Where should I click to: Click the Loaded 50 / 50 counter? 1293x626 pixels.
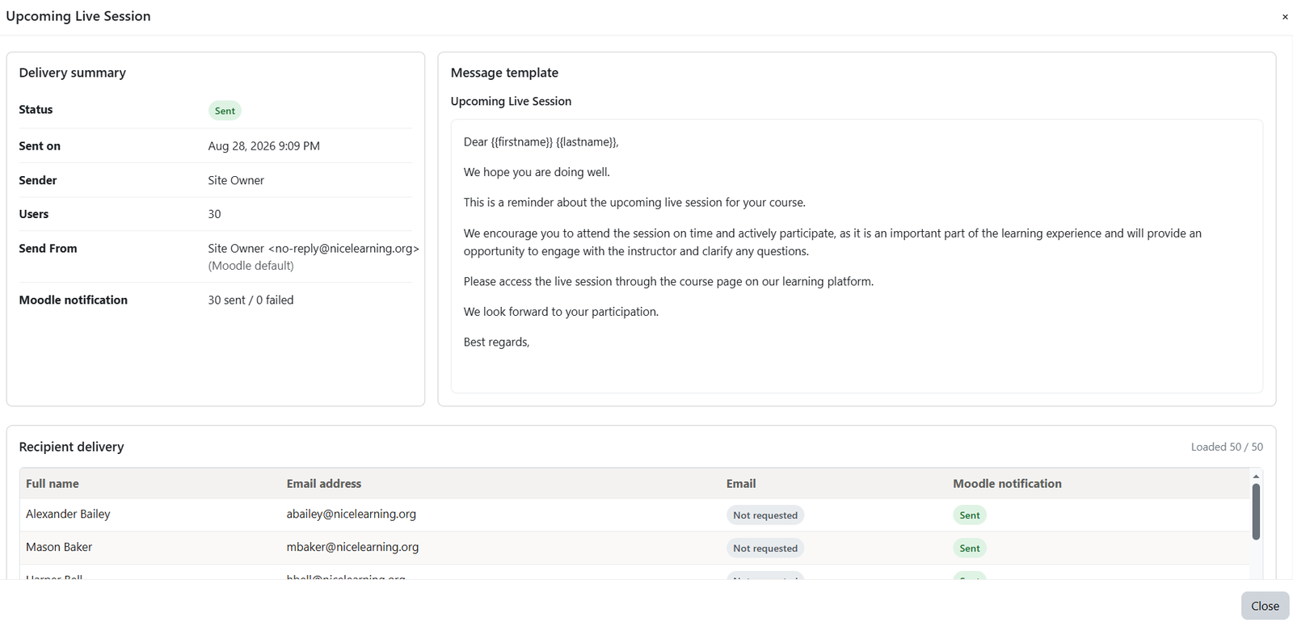[1227, 447]
